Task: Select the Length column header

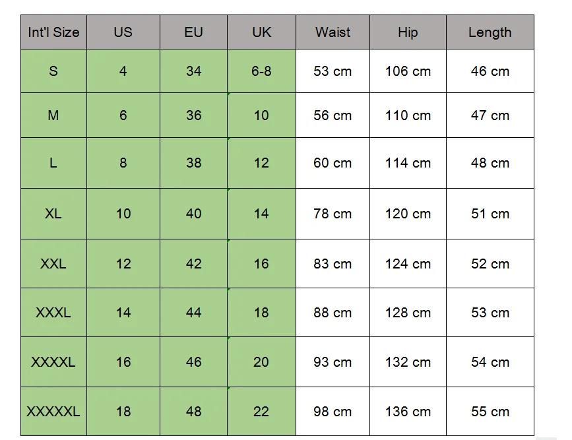Action: point(490,32)
